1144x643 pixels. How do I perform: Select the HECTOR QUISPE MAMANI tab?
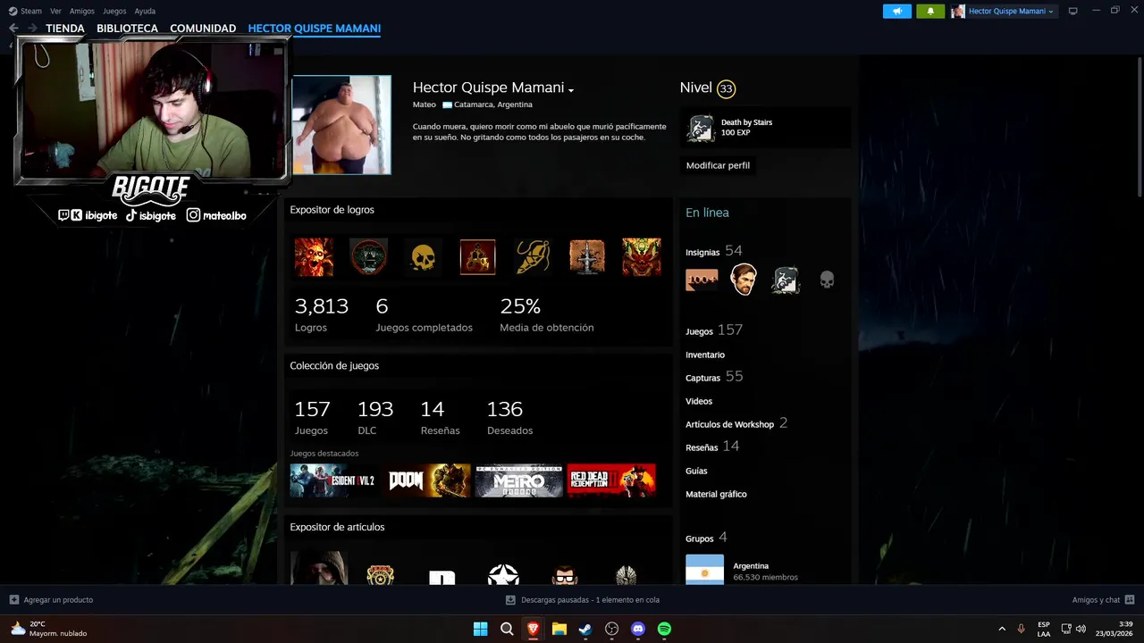point(315,29)
